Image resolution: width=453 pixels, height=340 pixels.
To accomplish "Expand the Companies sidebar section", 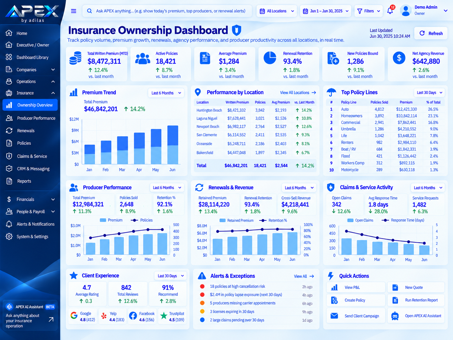I will [30, 70].
